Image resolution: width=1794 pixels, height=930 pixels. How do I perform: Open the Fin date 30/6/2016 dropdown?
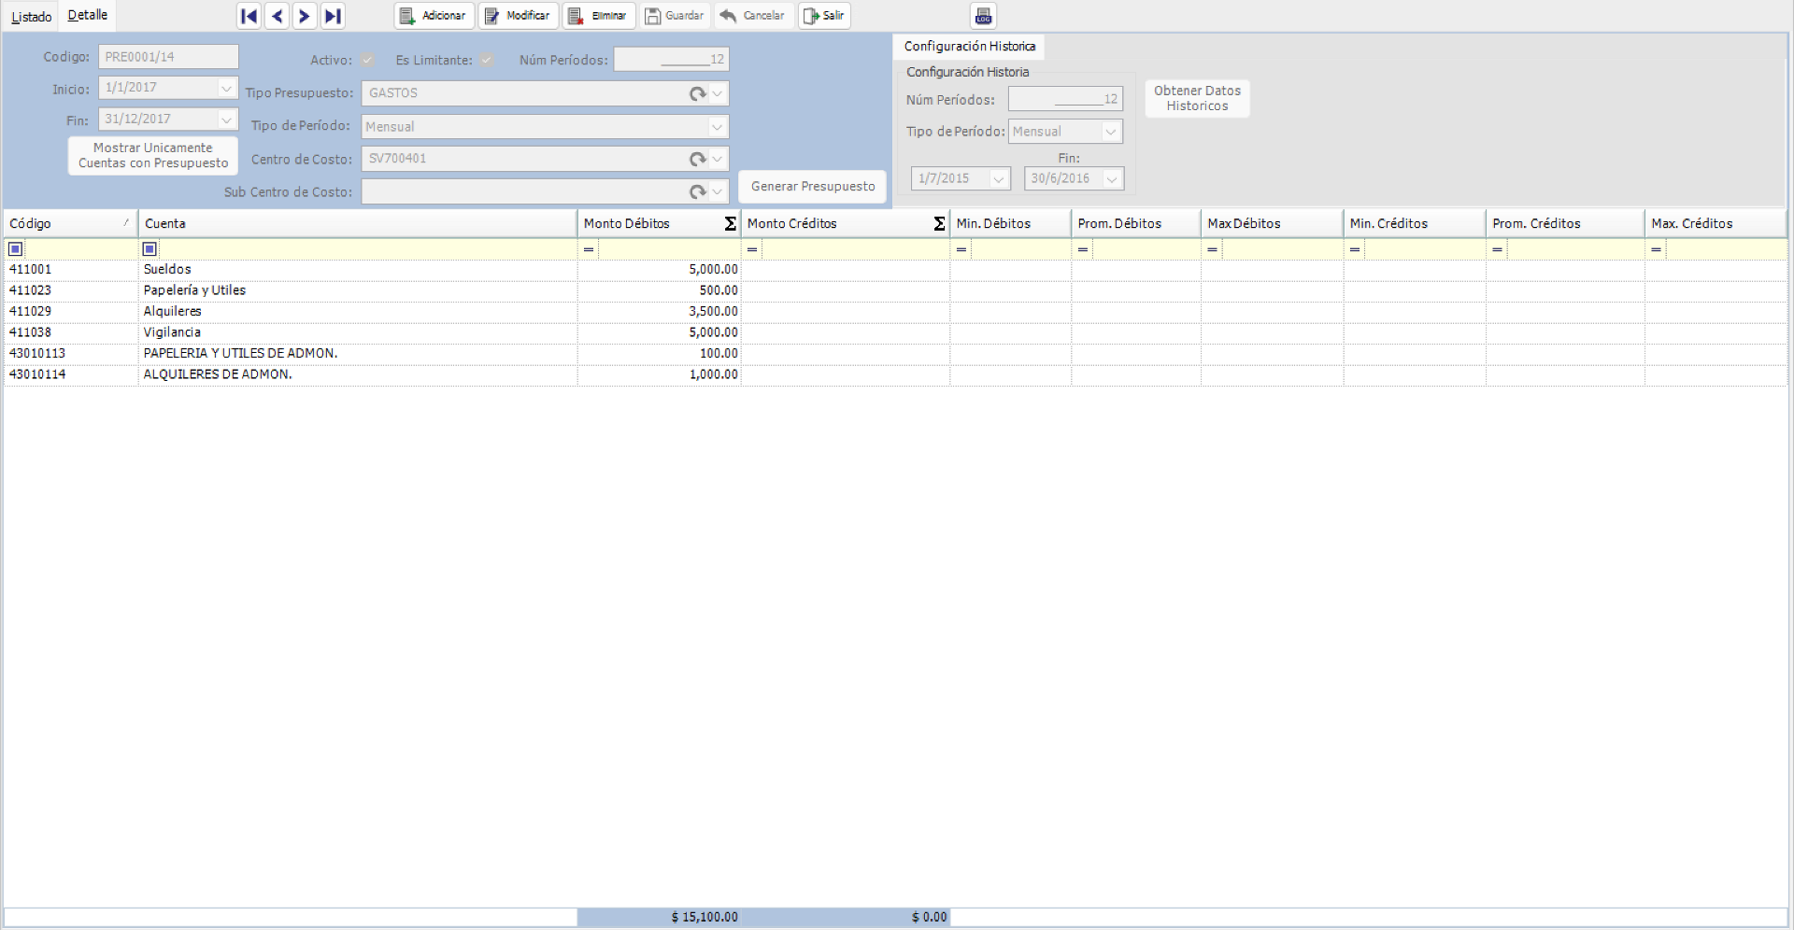(1112, 178)
